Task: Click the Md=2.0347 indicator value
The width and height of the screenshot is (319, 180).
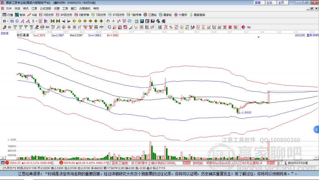Action: (76, 36)
